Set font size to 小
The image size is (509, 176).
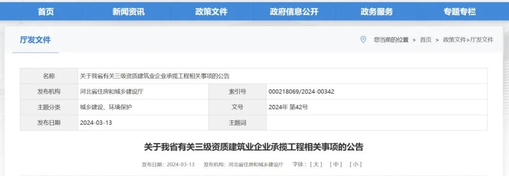(x=355, y=164)
